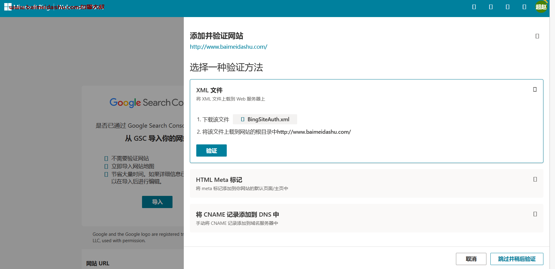
Task: Click the third header toolbar icon
Action: coord(507,7)
